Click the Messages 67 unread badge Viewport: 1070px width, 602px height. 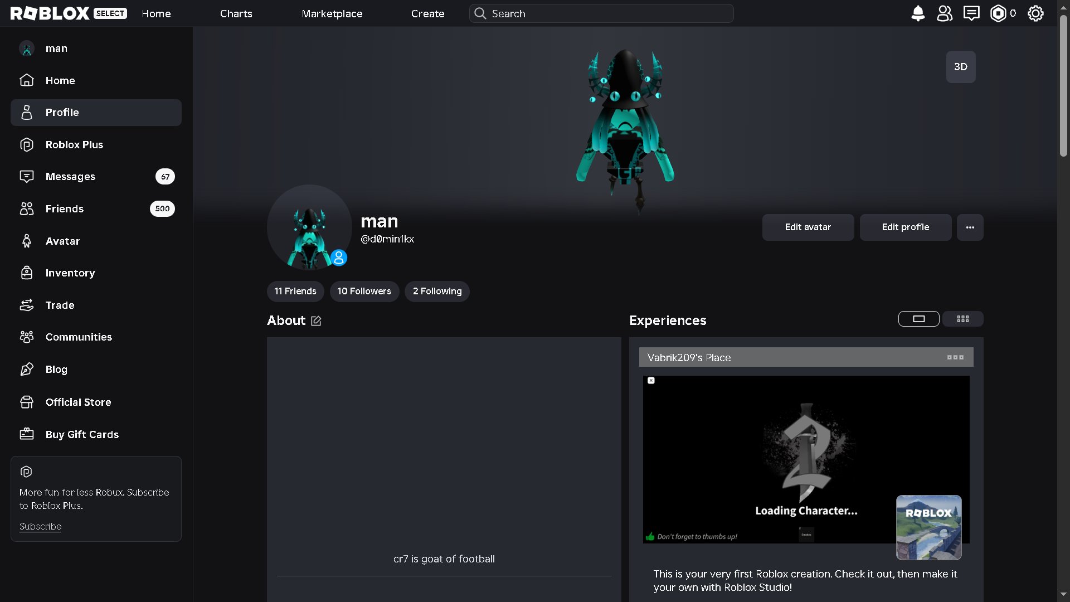pyautogui.click(x=165, y=177)
